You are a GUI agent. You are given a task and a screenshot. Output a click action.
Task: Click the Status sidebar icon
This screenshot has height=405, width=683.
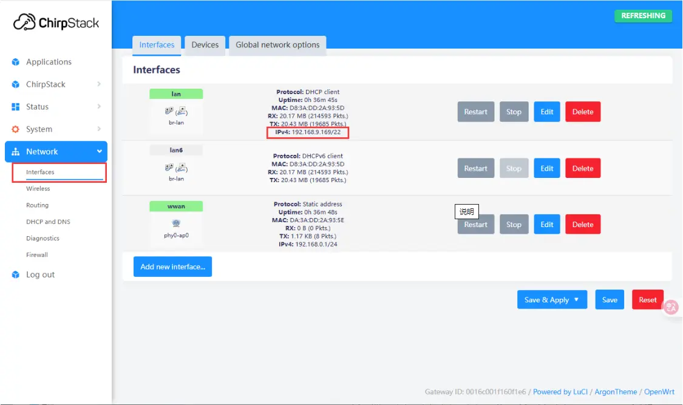pyautogui.click(x=15, y=106)
